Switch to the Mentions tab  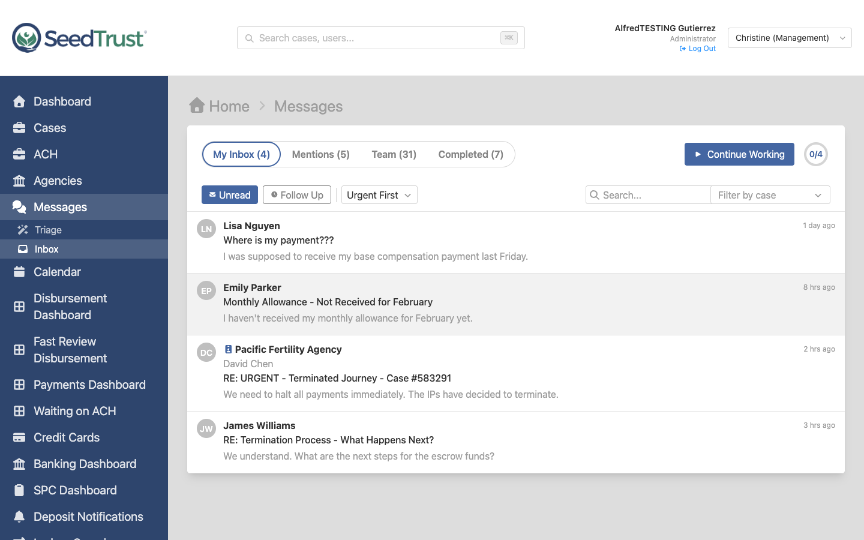tap(320, 154)
